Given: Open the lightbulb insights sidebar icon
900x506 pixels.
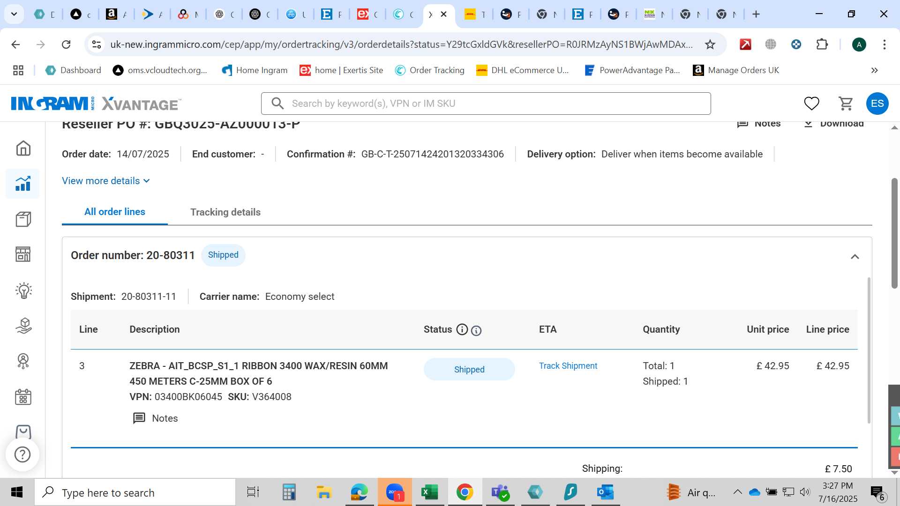Looking at the screenshot, I should [23, 290].
